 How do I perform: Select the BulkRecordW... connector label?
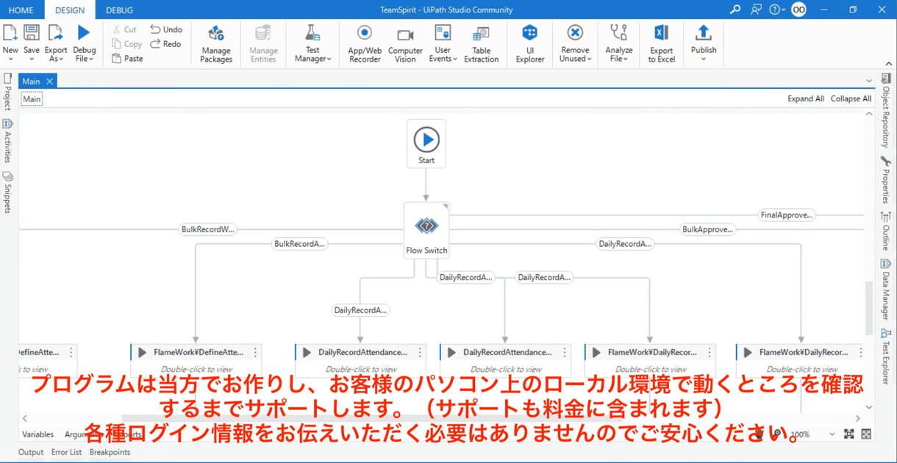click(x=208, y=229)
